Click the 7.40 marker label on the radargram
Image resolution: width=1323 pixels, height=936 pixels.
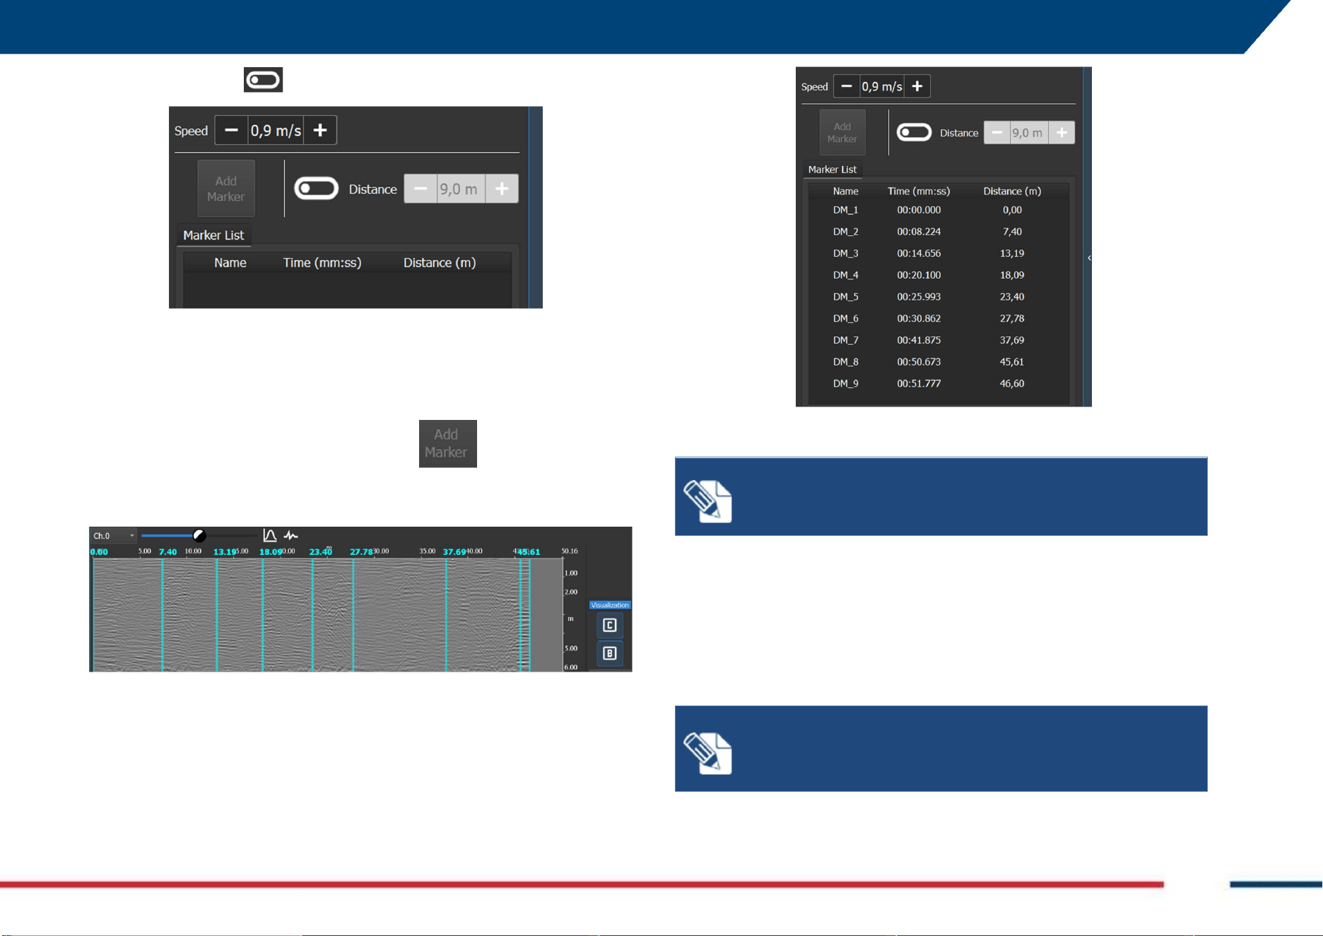pyautogui.click(x=167, y=552)
